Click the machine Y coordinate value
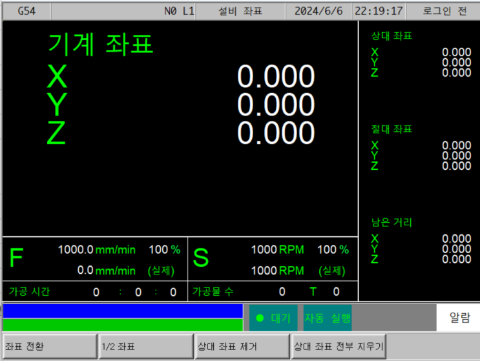 click(x=276, y=105)
